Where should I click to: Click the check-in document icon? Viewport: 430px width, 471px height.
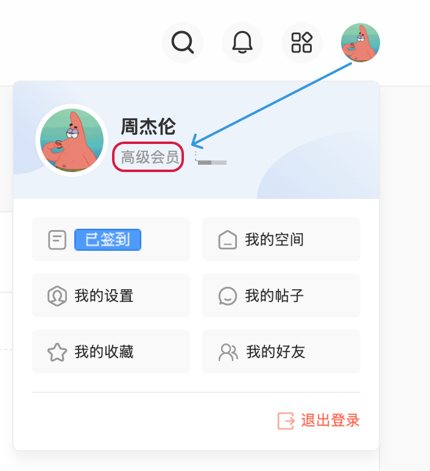(57, 240)
